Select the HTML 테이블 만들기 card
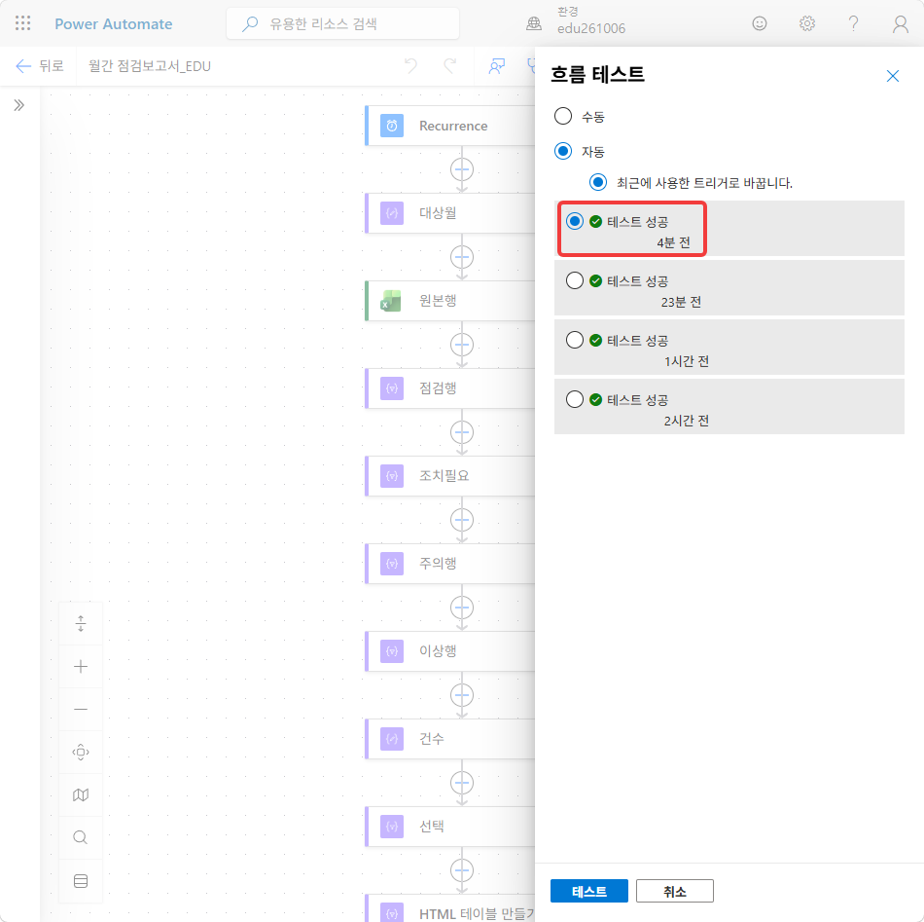 point(450,908)
